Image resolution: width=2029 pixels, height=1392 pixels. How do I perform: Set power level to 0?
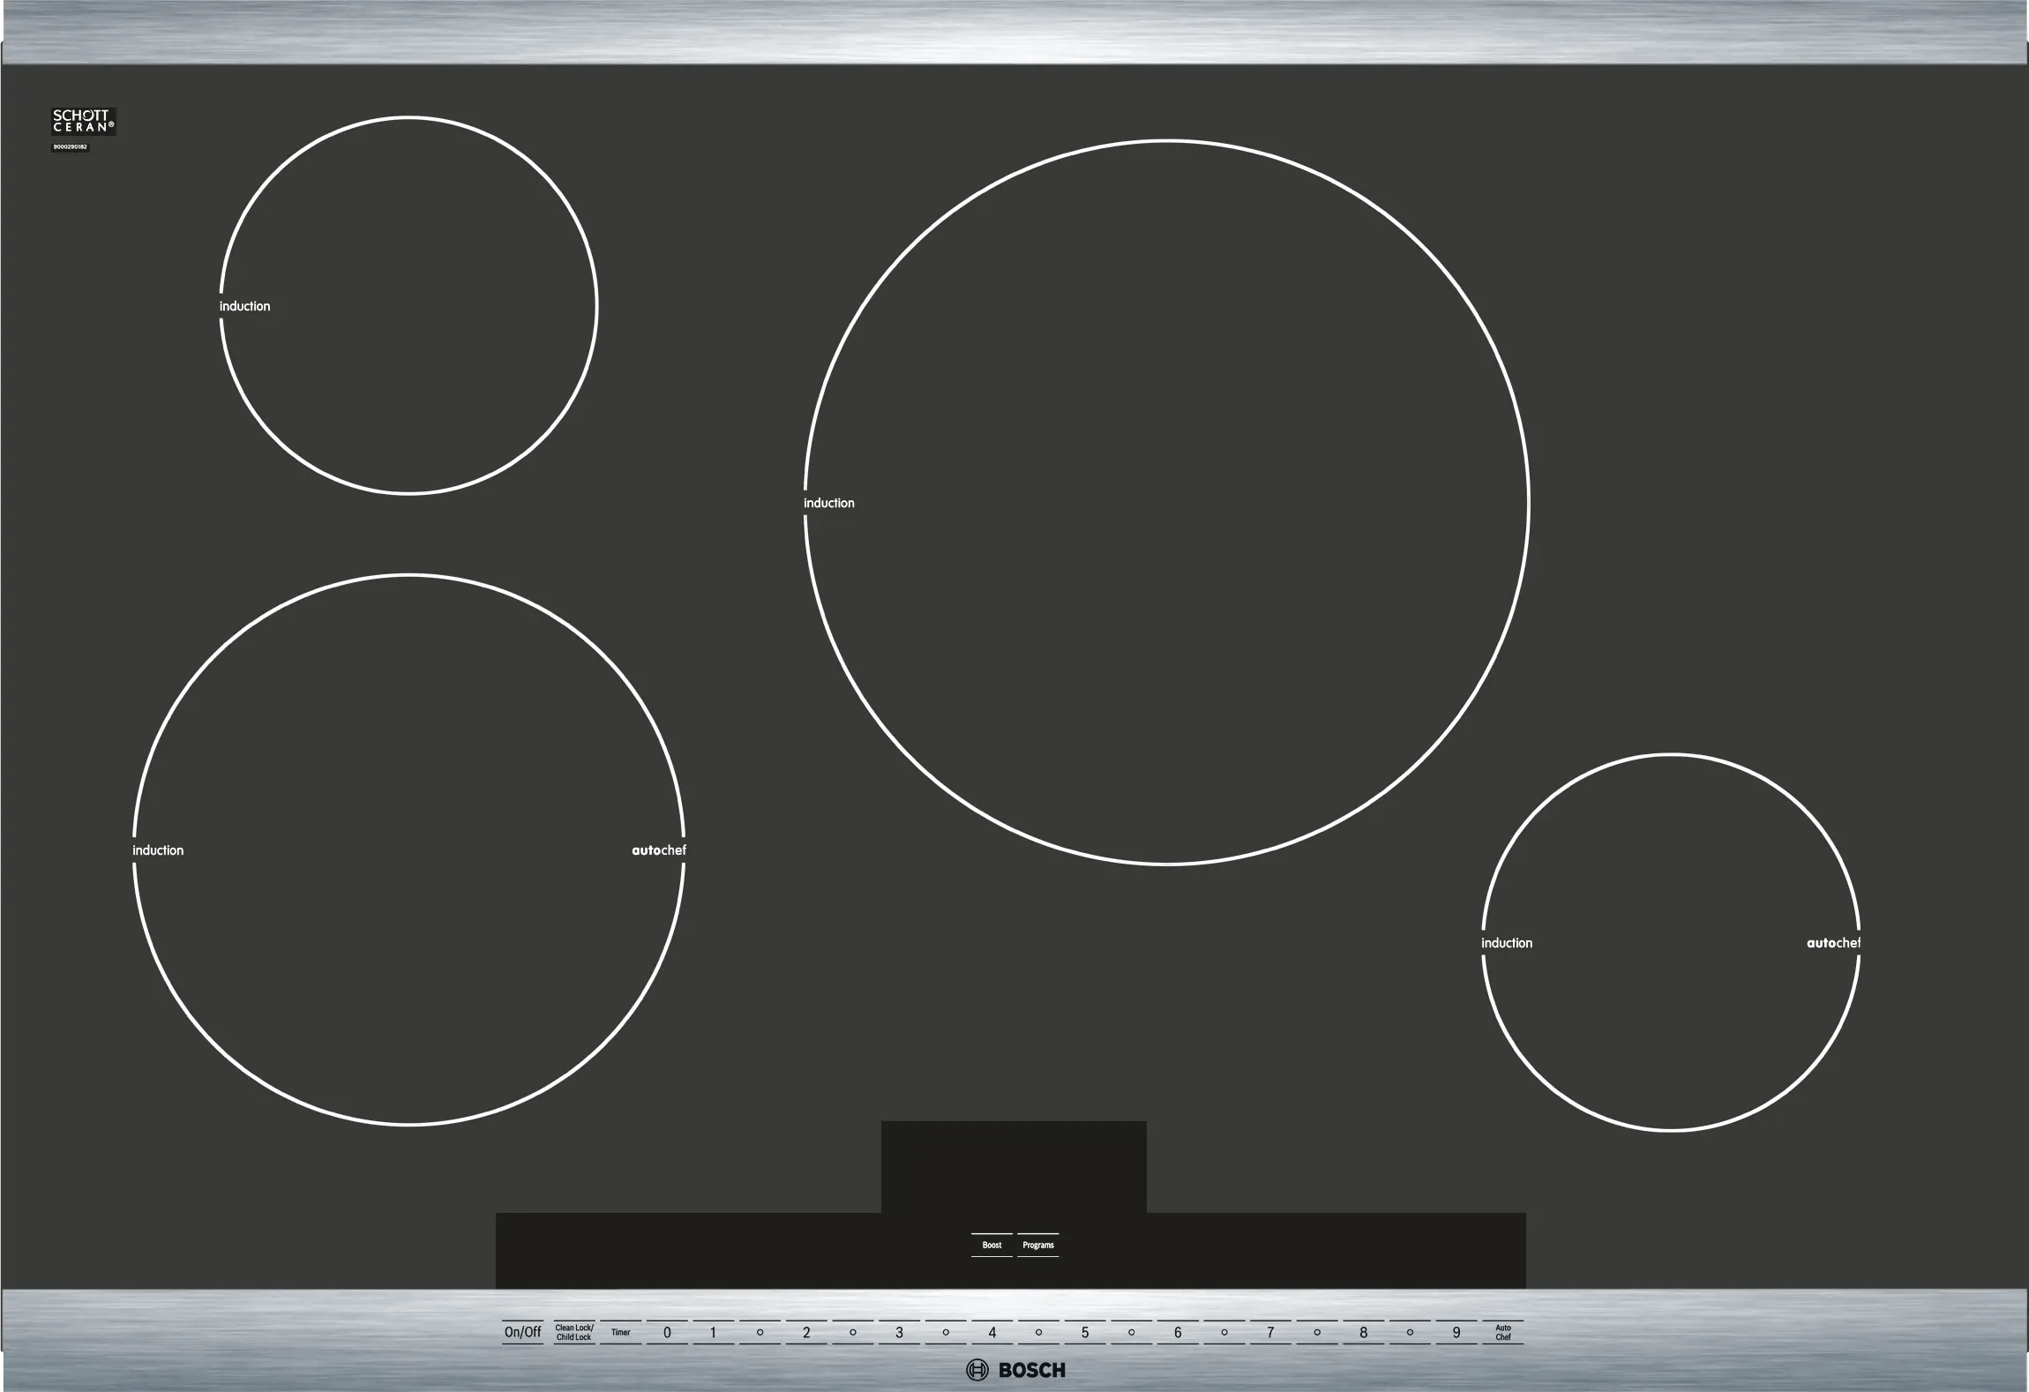[x=667, y=1332]
